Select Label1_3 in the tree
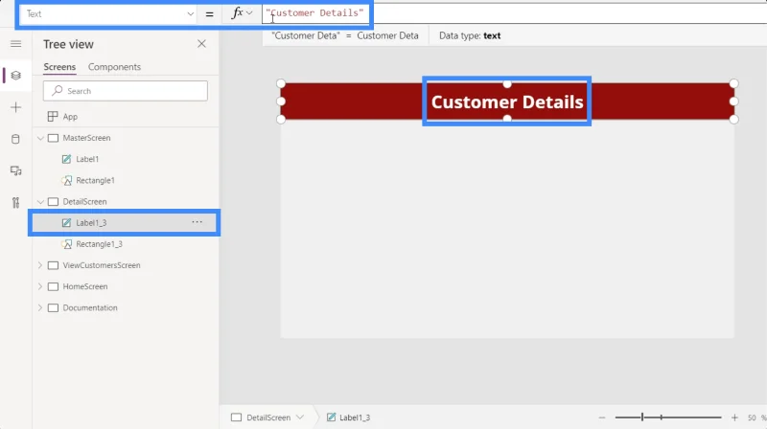Image resolution: width=767 pixels, height=429 pixels. [x=91, y=223]
